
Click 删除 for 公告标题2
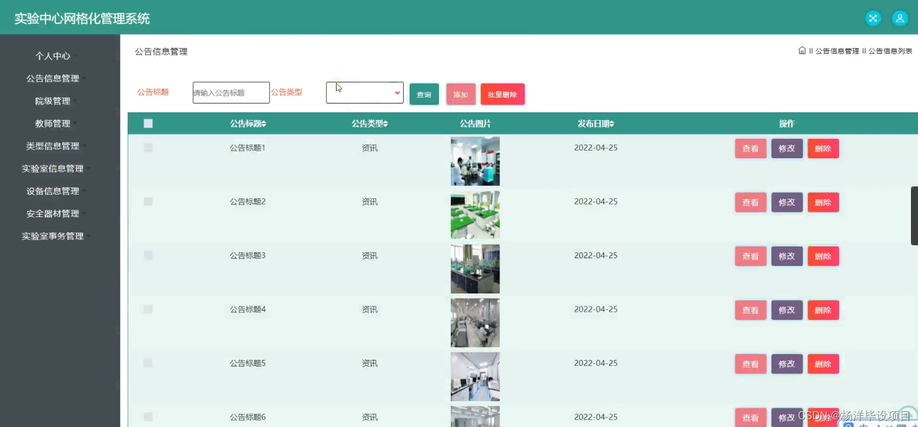click(823, 202)
